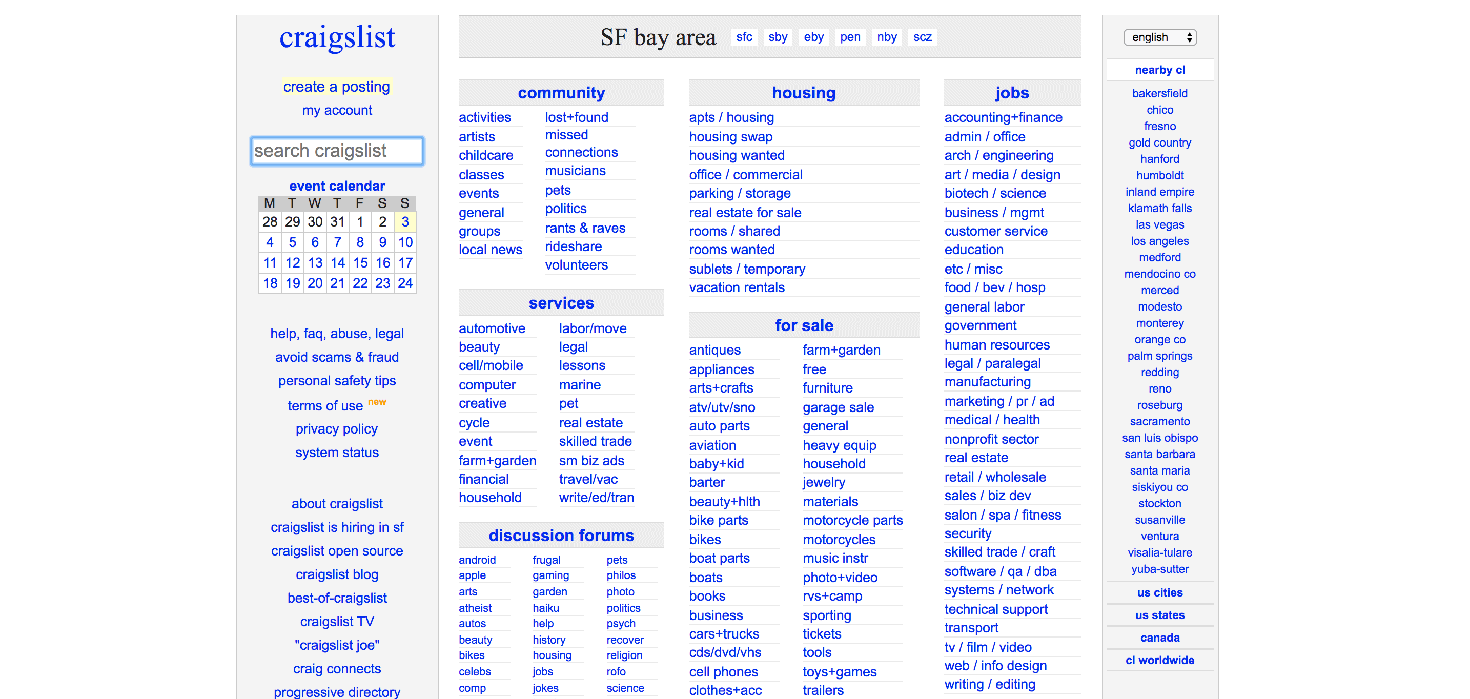Pick day 15 in the event calendar
The image size is (1470, 699).
click(x=359, y=262)
